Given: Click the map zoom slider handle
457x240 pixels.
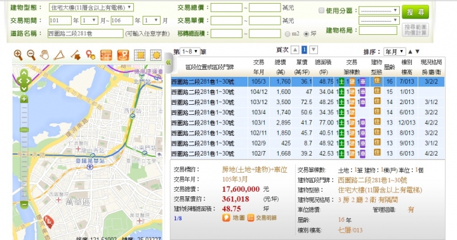Looking at the screenshot, I should click(x=24, y=130).
